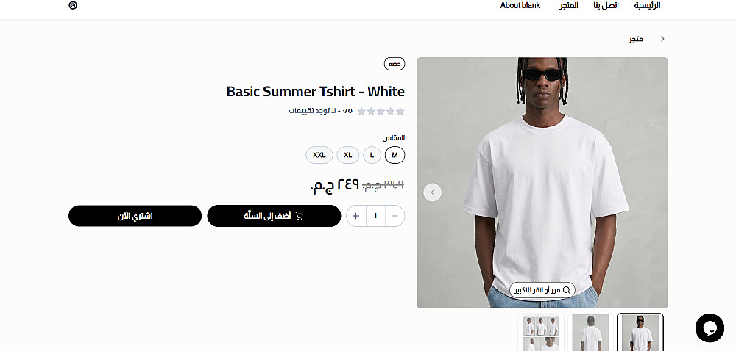Screen dimensions: 736x351
Task: Select the multi-pose collage thumbnail
Action: tap(541, 333)
